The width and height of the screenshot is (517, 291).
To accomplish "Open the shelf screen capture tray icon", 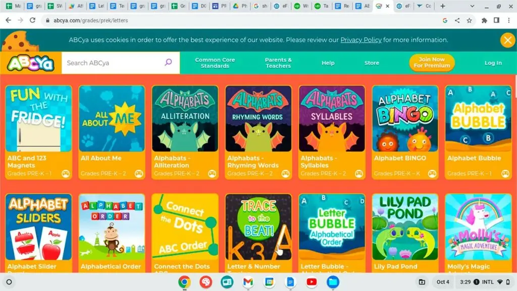I will [422, 282].
